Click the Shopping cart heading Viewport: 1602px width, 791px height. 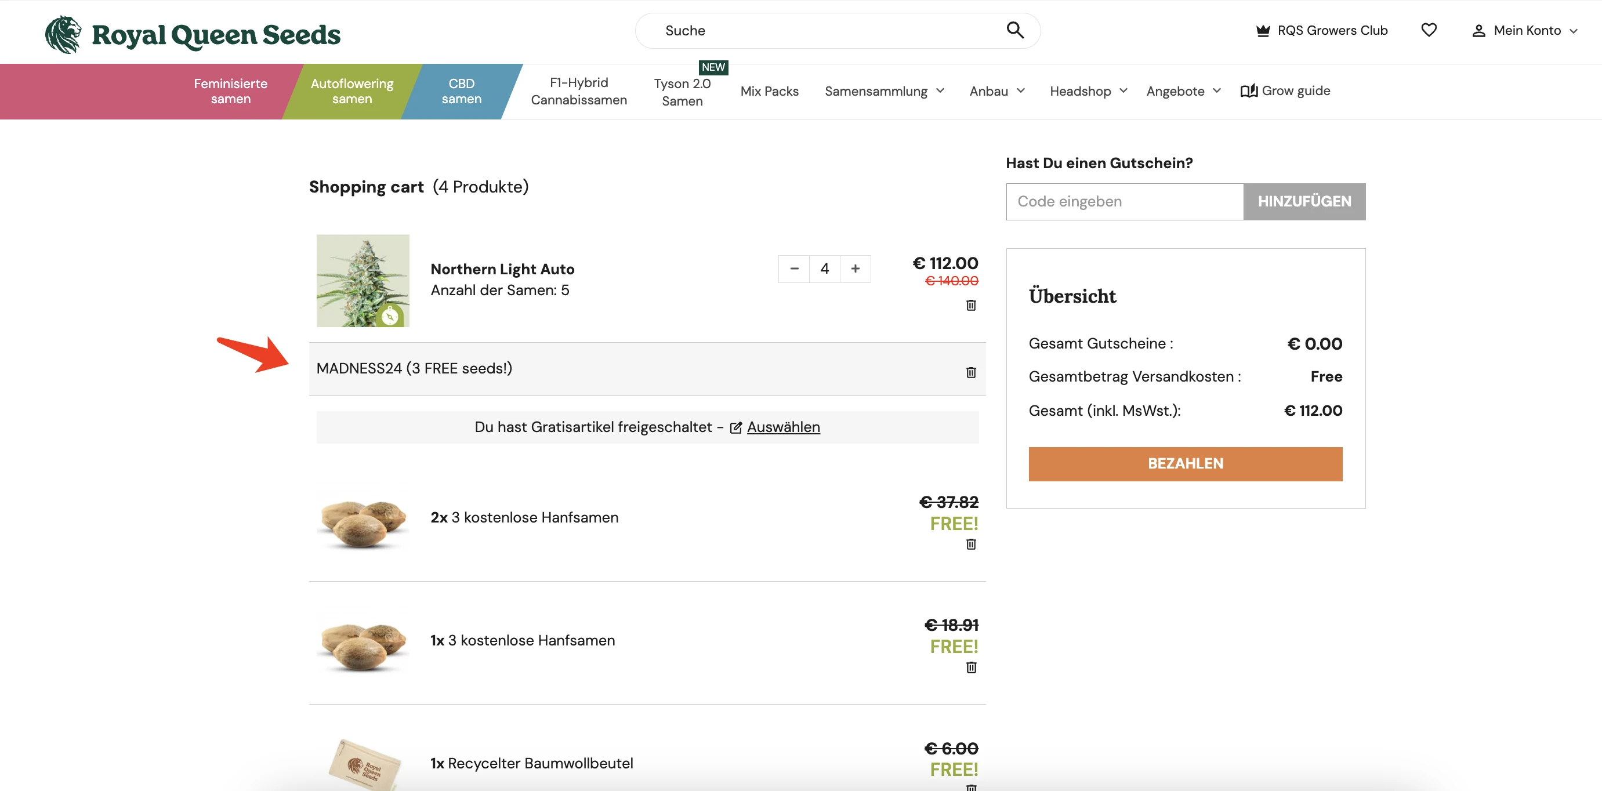(367, 187)
